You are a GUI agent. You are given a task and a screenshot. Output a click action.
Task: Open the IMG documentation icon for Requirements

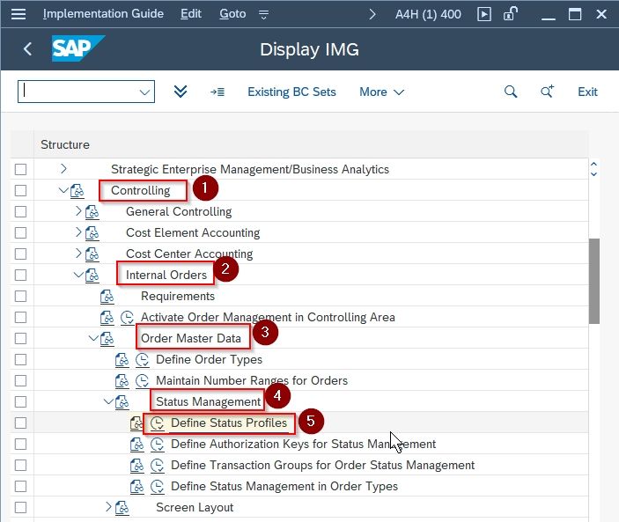(107, 297)
